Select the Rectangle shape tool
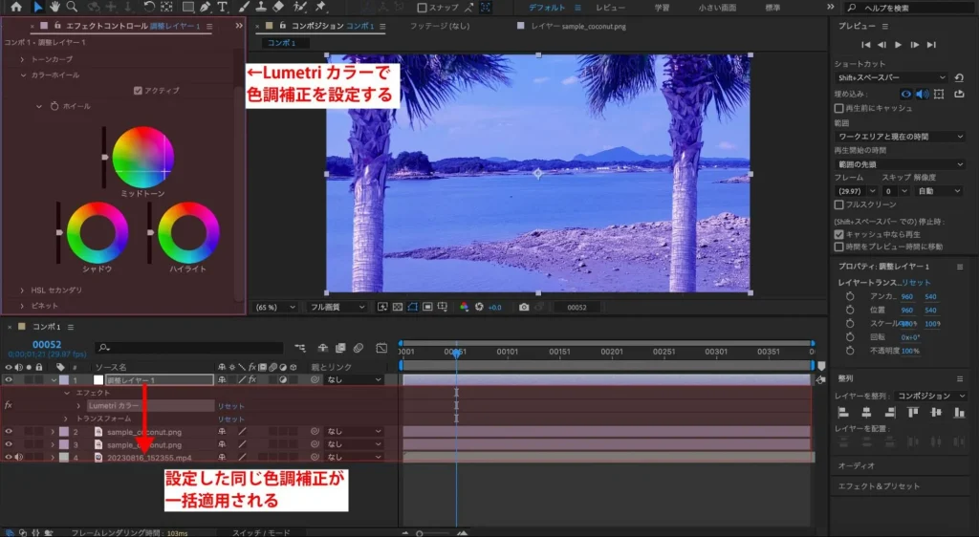Image resolution: width=979 pixels, height=537 pixels. click(x=187, y=7)
